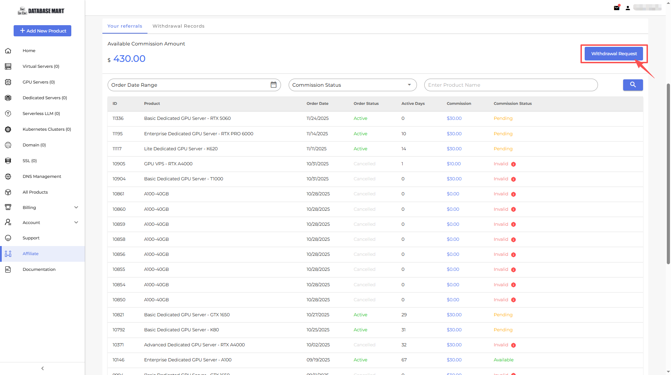Click info icon for order 10861

(x=513, y=194)
